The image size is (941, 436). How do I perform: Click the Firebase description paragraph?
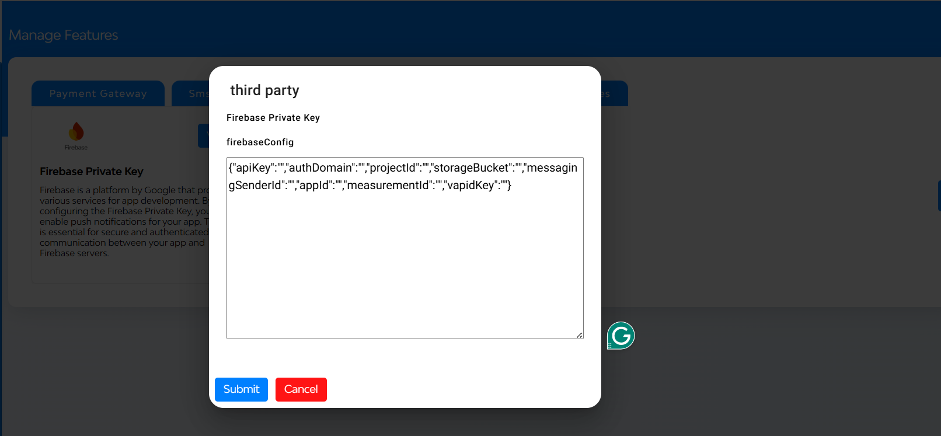click(x=124, y=221)
